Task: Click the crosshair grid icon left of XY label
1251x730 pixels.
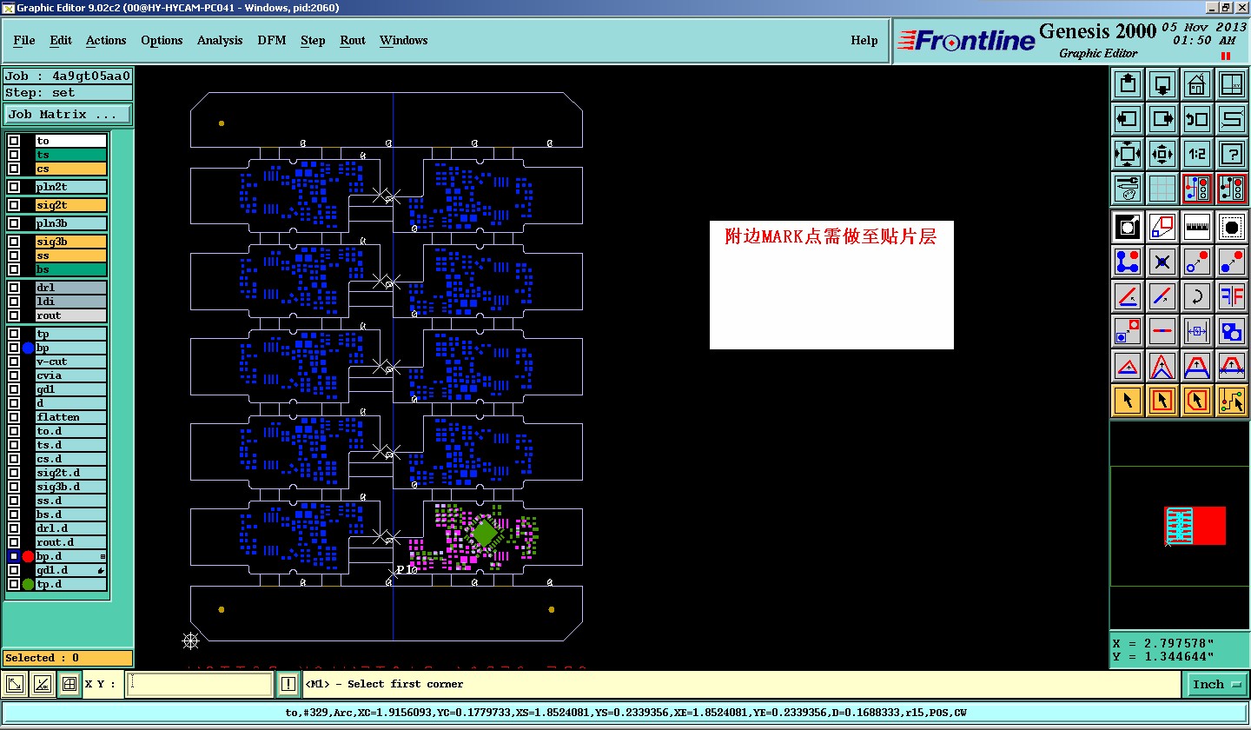Action: point(69,684)
